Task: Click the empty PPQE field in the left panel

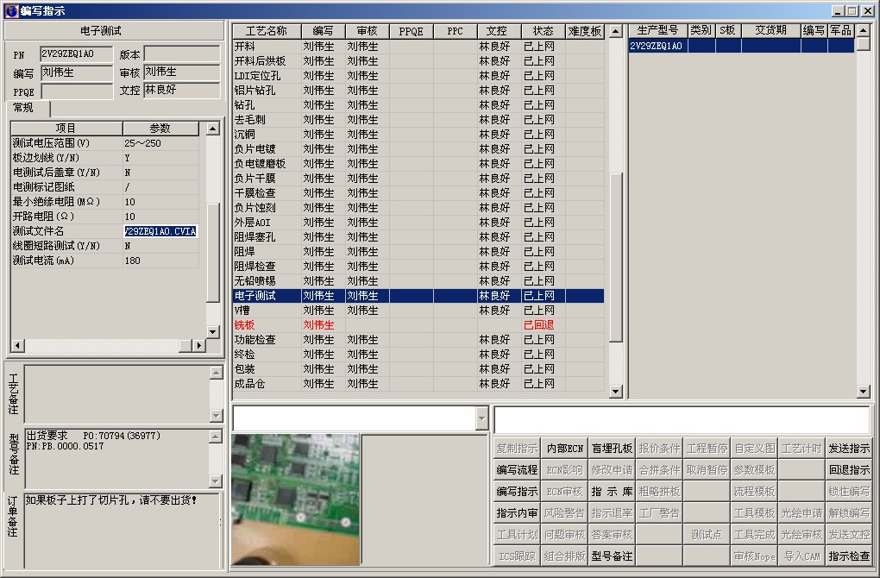Action: coord(76,91)
